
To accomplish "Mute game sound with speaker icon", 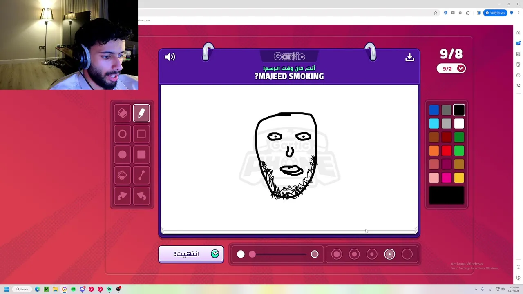I will (170, 57).
